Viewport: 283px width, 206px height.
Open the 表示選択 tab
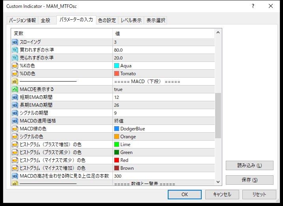click(x=156, y=20)
